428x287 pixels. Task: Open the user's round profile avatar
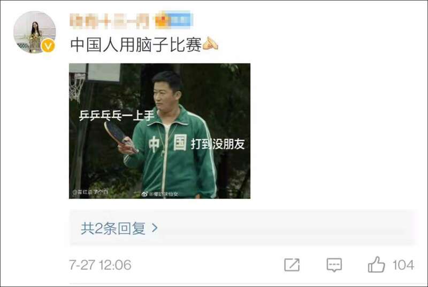click(x=34, y=32)
